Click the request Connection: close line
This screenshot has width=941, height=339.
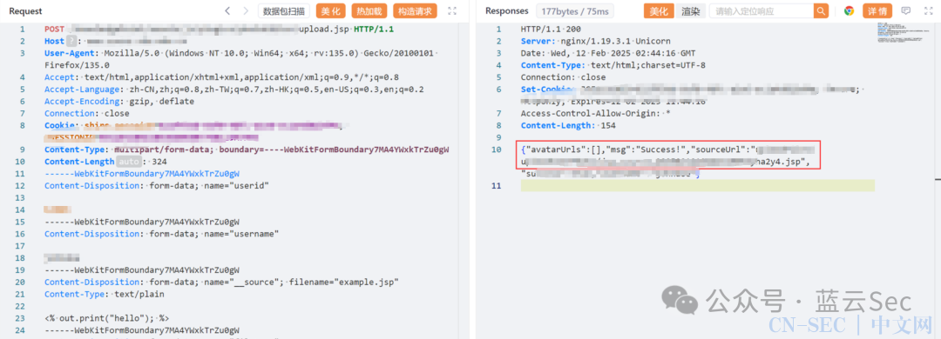click(x=86, y=113)
